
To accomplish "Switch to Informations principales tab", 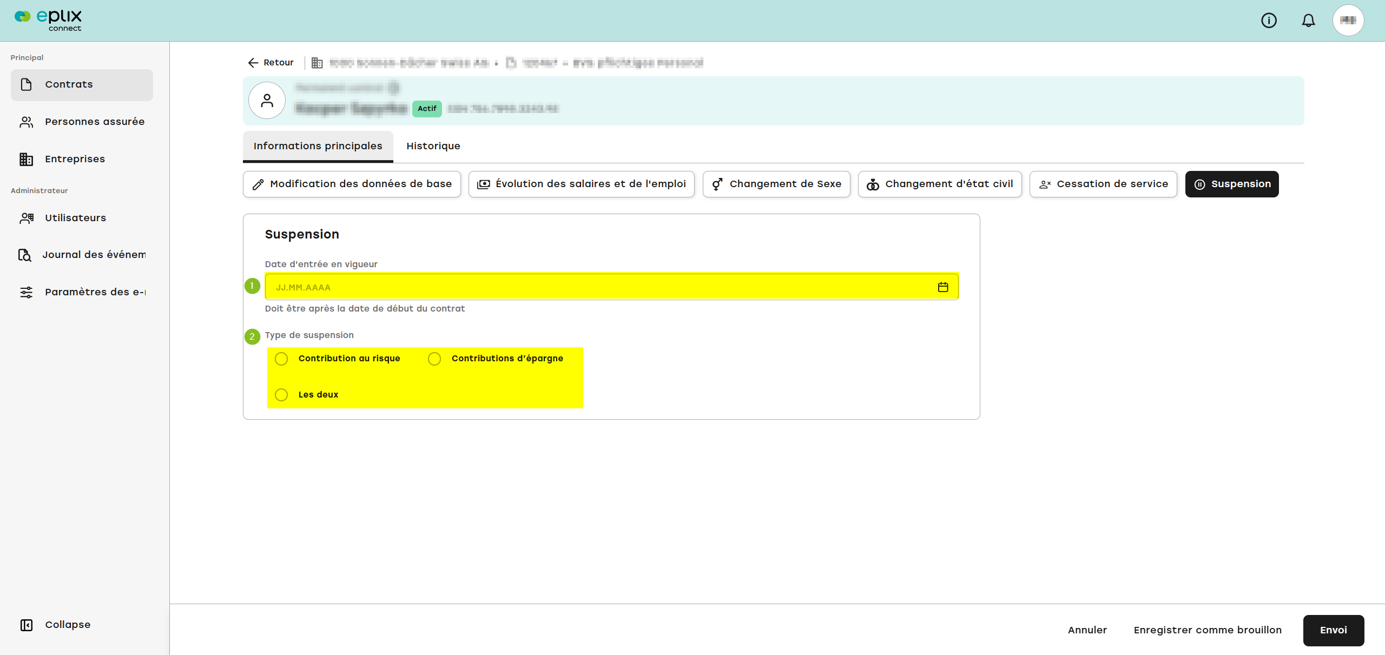I will pos(318,146).
